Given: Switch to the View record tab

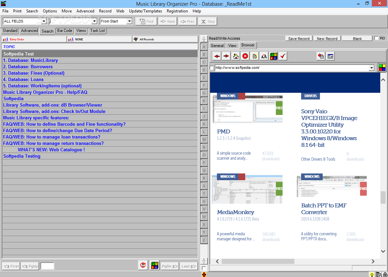Looking at the screenshot, I should 232,46.
